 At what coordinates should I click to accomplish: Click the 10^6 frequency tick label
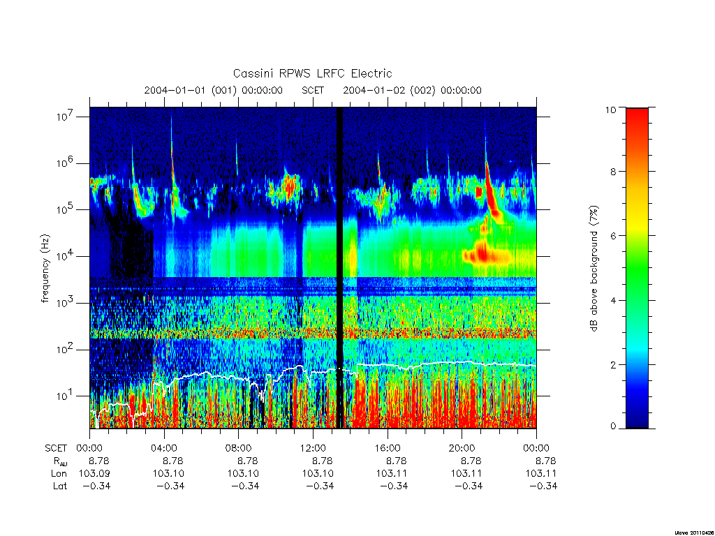[x=65, y=163]
